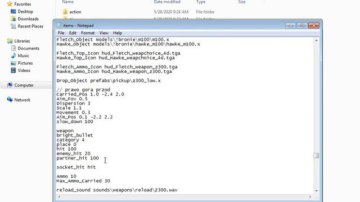
Task: Sort by Type column header in Explorer
Action: (201, 2)
